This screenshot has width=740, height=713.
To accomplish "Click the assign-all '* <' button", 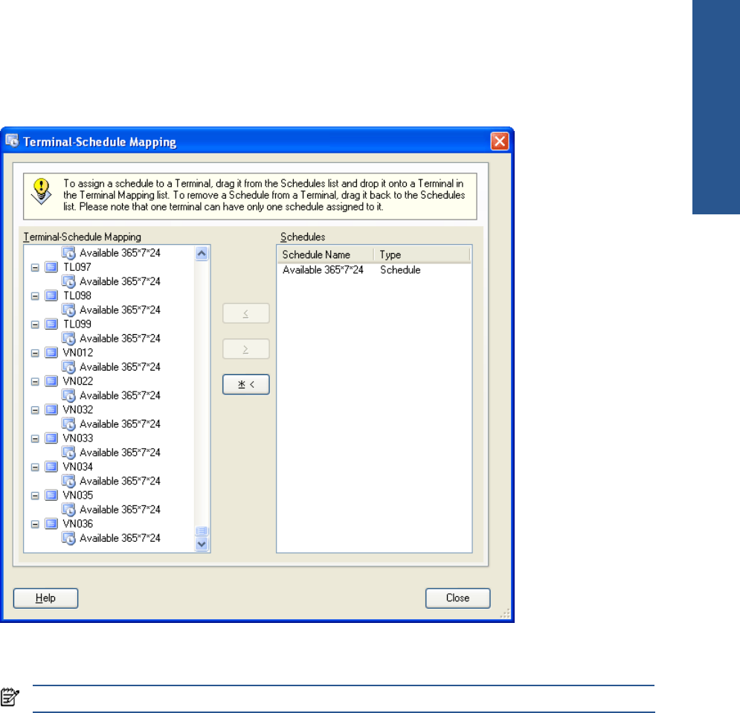I will [246, 384].
